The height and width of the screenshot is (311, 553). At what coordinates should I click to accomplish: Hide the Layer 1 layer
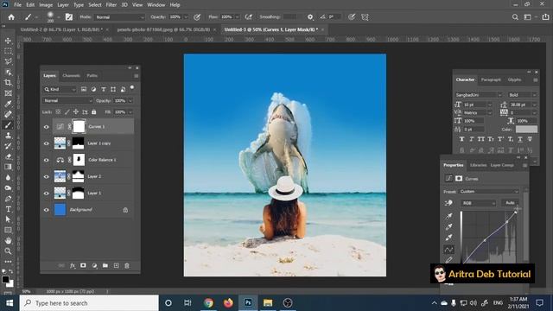(x=46, y=194)
